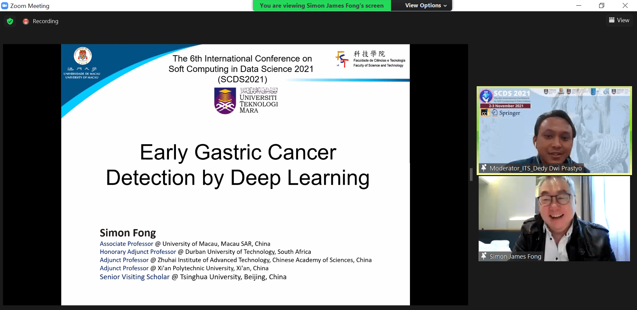Click the Zoom app icon in title bar
The width and height of the screenshot is (637, 310).
(5, 6)
